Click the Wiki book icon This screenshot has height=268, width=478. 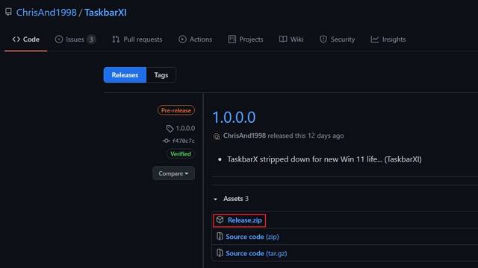(283, 39)
